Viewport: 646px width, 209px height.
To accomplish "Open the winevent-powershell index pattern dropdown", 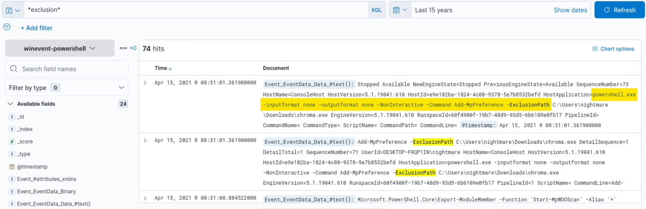I will coord(60,48).
